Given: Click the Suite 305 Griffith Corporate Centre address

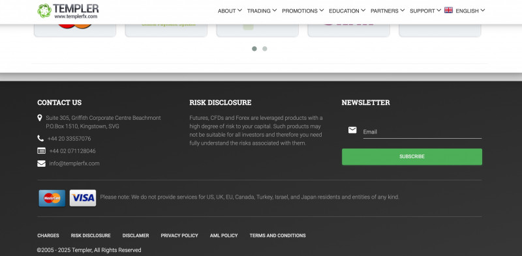Looking at the screenshot, I should pyautogui.click(x=103, y=122).
